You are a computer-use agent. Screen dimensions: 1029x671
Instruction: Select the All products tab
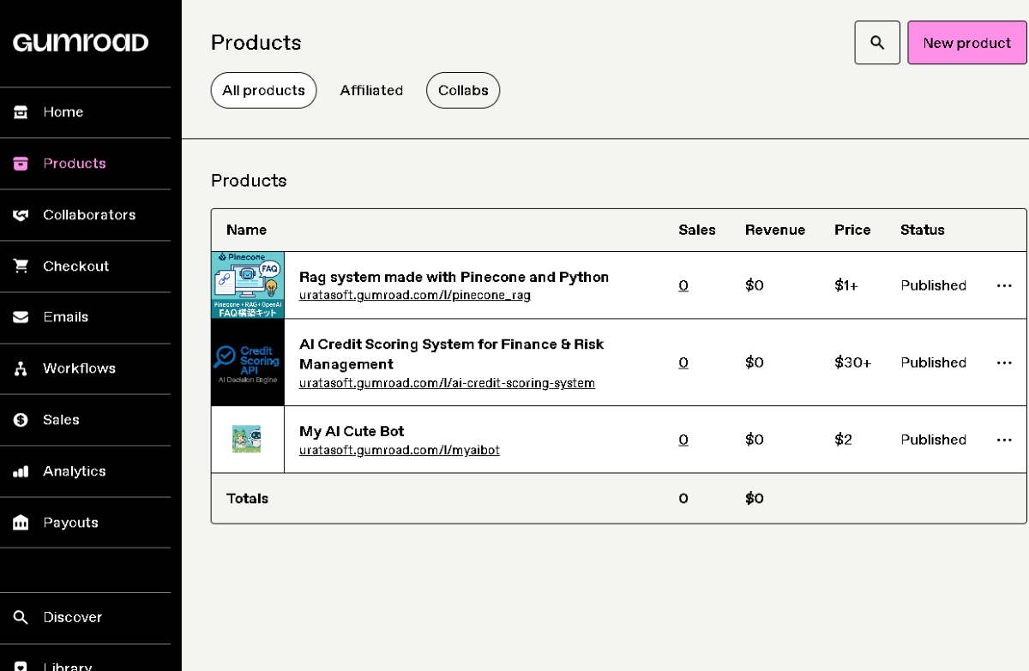pos(263,91)
